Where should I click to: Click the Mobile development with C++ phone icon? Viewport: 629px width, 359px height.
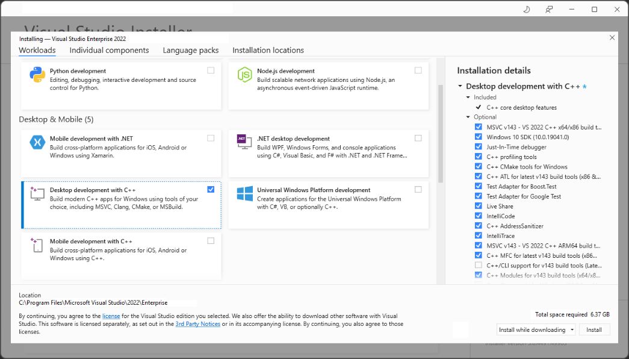37,245
